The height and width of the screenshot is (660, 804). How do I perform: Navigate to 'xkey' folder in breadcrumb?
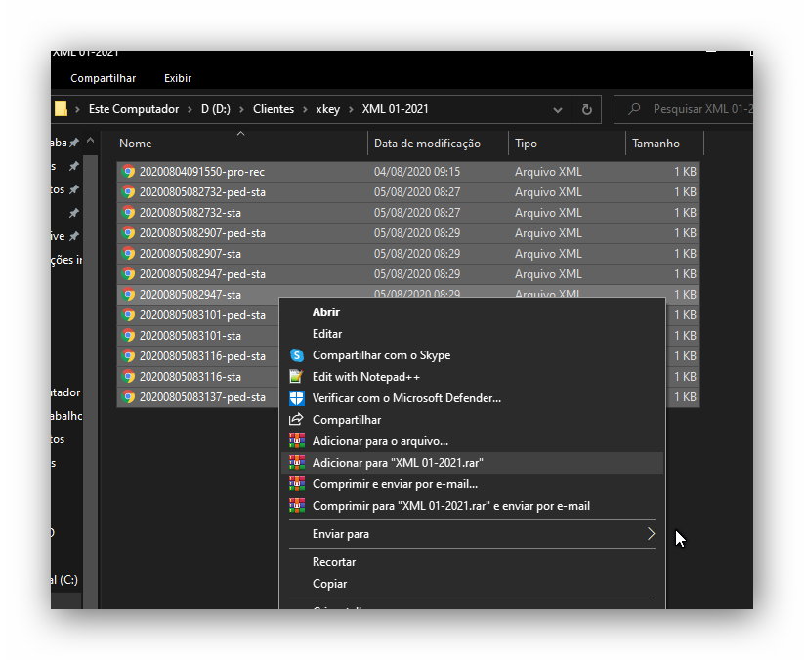[328, 109]
